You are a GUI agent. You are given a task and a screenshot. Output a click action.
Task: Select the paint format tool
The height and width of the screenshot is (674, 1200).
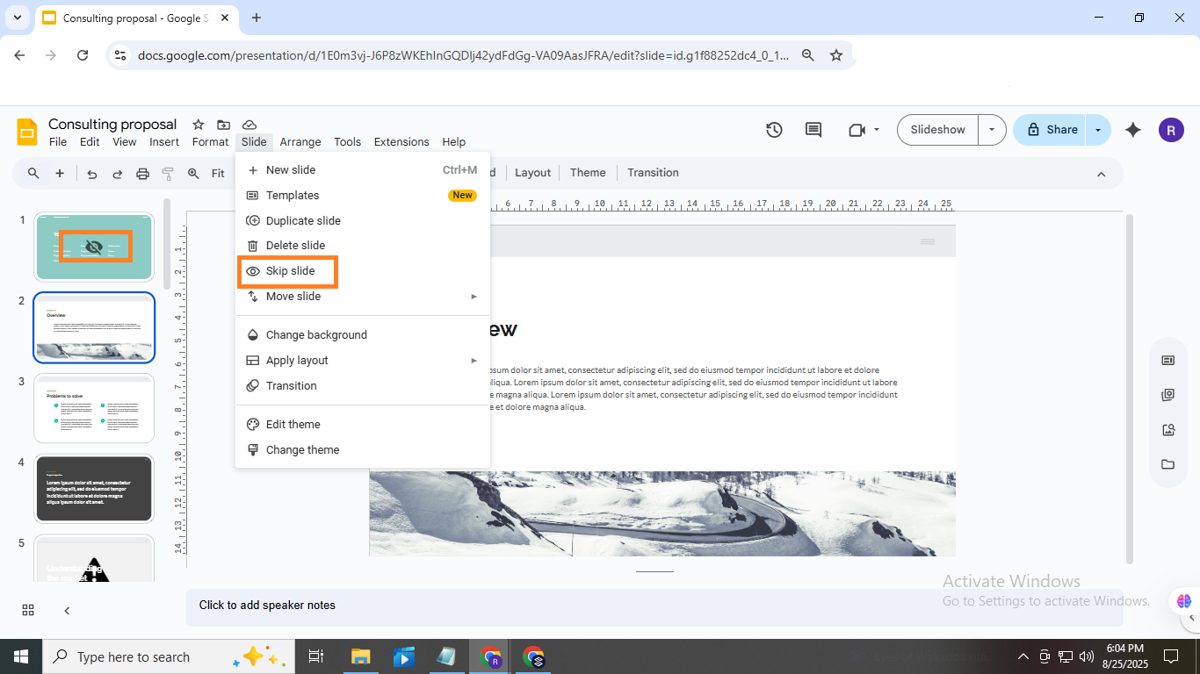point(168,174)
